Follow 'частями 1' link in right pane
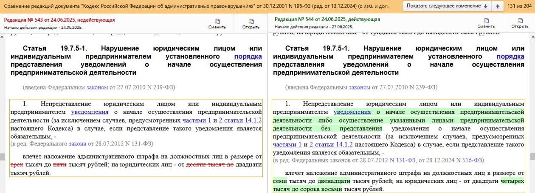 tap(287, 145)
